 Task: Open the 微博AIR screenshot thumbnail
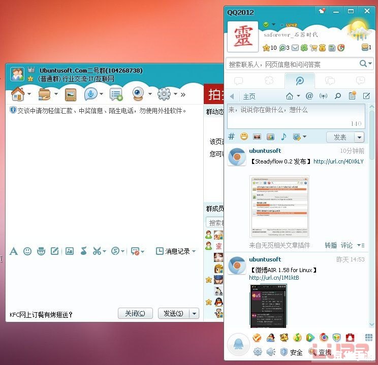point(268,306)
